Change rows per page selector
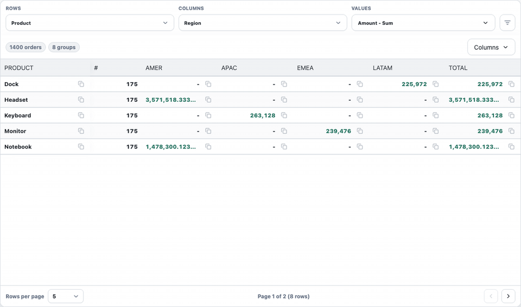This screenshot has height=307, width=521. click(66, 296)
